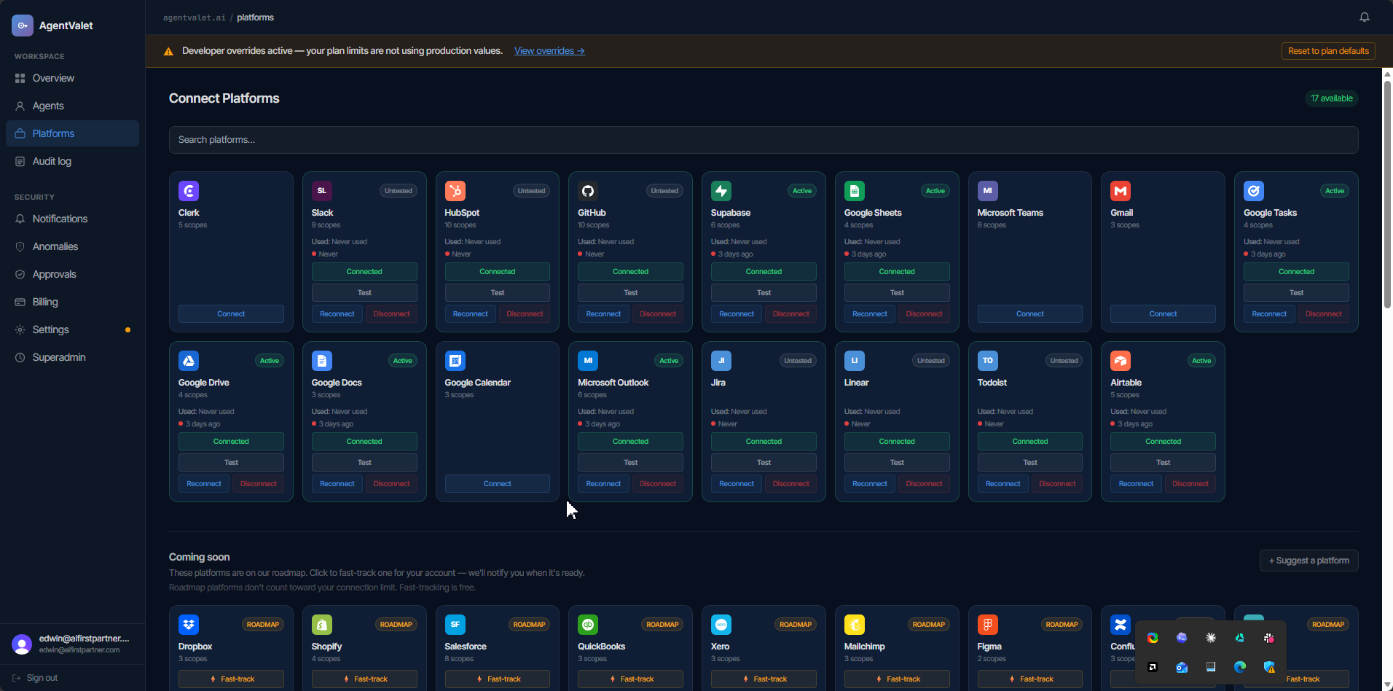Connect the Gmail platform

[x=1163, y=314]
